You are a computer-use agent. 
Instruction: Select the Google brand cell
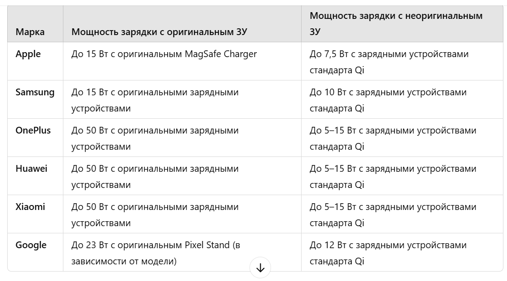31,245
